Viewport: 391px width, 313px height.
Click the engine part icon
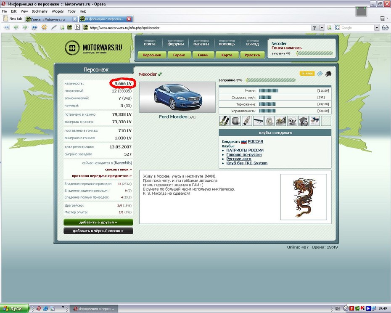(281, 121)
